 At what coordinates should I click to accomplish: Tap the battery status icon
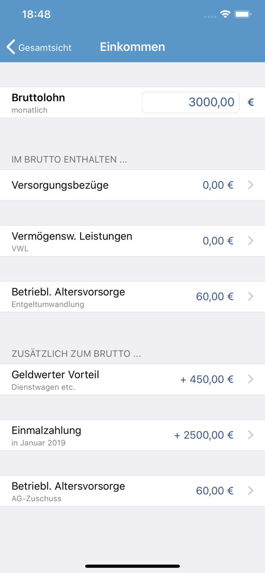(x=242, y=14)
